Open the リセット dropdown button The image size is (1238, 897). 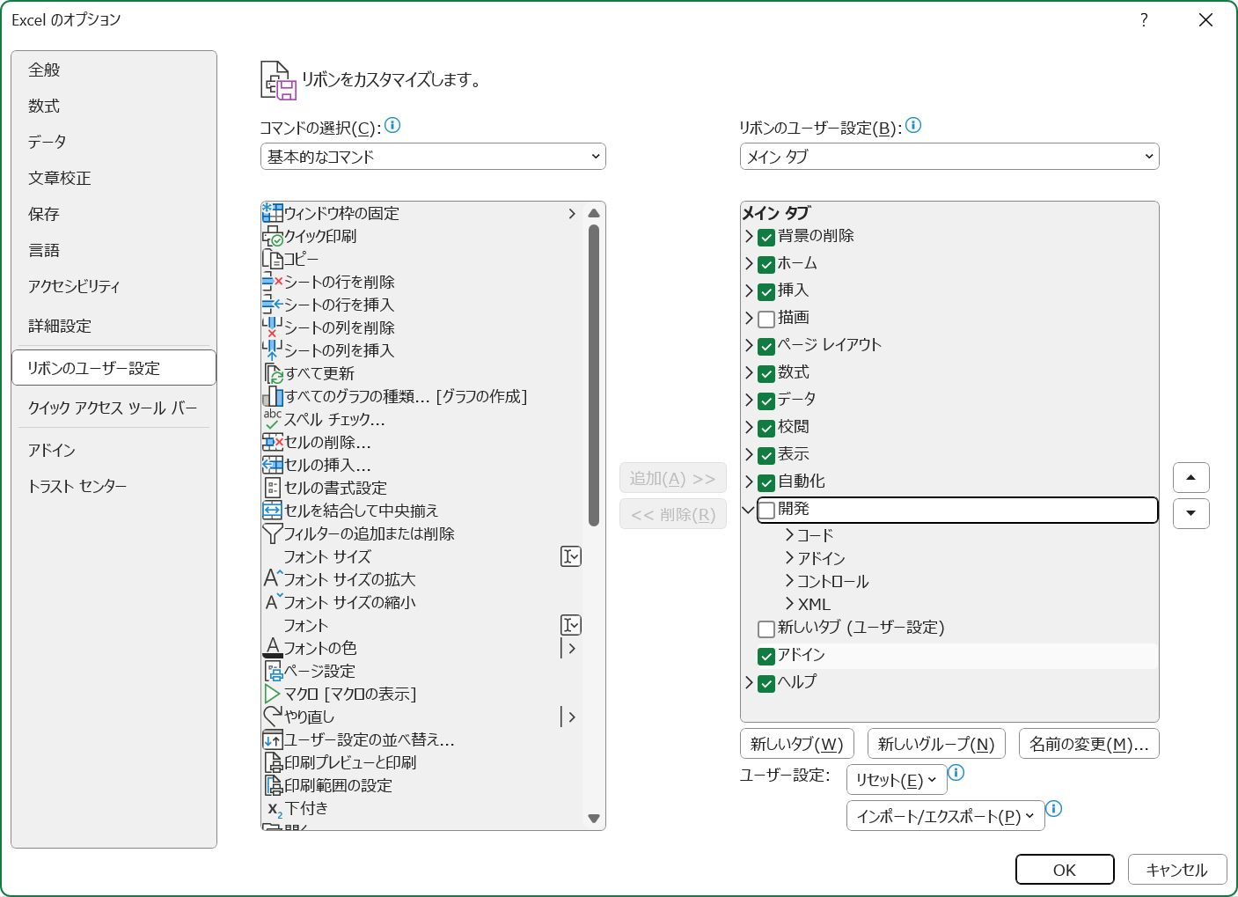click(897, 780)
